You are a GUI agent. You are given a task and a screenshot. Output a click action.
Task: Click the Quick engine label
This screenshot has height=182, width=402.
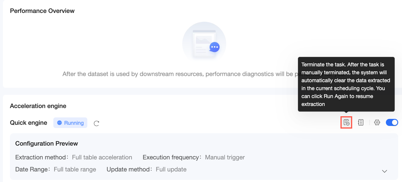click(28, 123)
